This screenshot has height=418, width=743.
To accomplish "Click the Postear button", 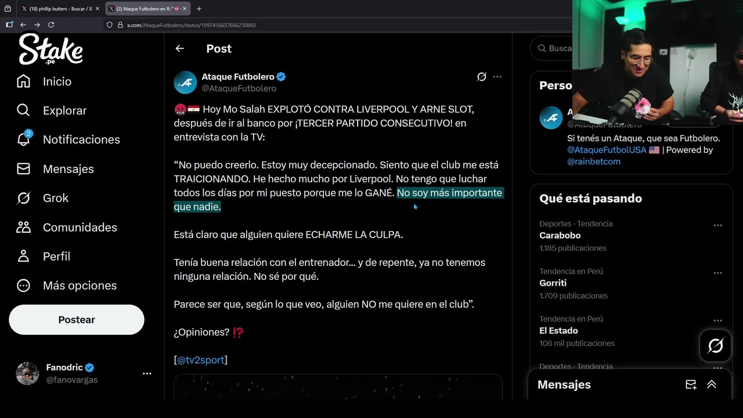I will click(x=77, y=320).
